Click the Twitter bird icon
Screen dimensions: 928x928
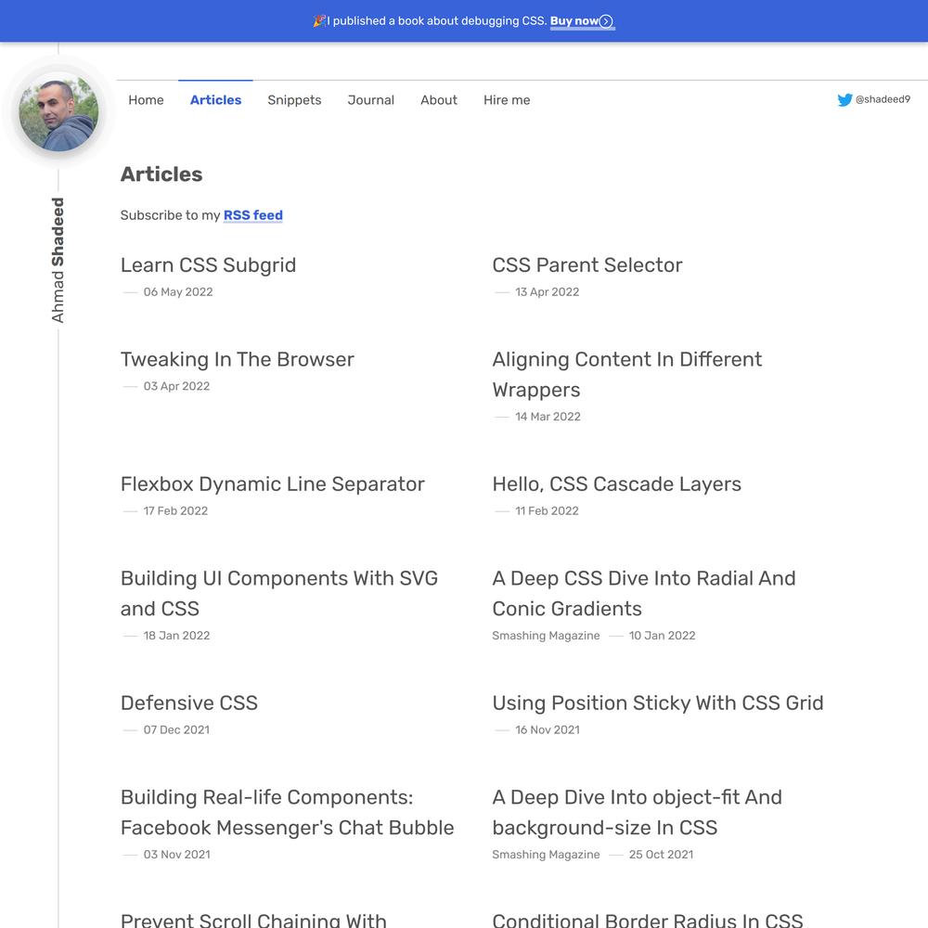844,100
